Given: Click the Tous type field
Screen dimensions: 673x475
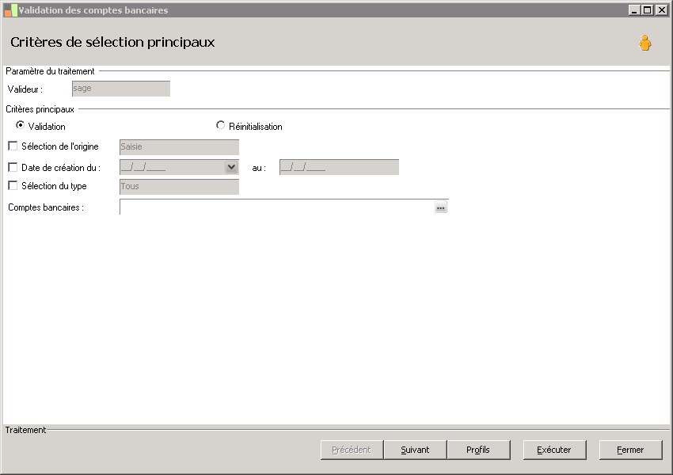Looking at the screenshot, I should [179, 186].
